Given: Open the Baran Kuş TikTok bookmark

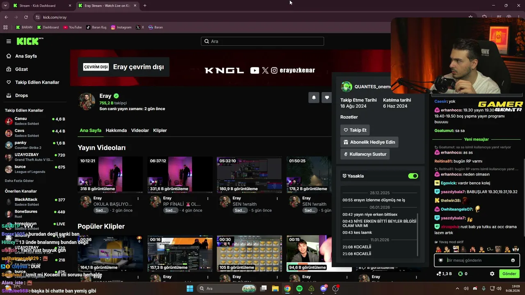Looking at the screenshot, I should pyautogui.click(x=96, y=27).
